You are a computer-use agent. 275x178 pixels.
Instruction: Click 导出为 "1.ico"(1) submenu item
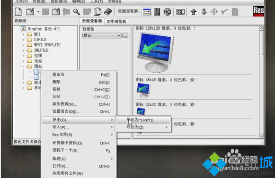click(143, 120)
